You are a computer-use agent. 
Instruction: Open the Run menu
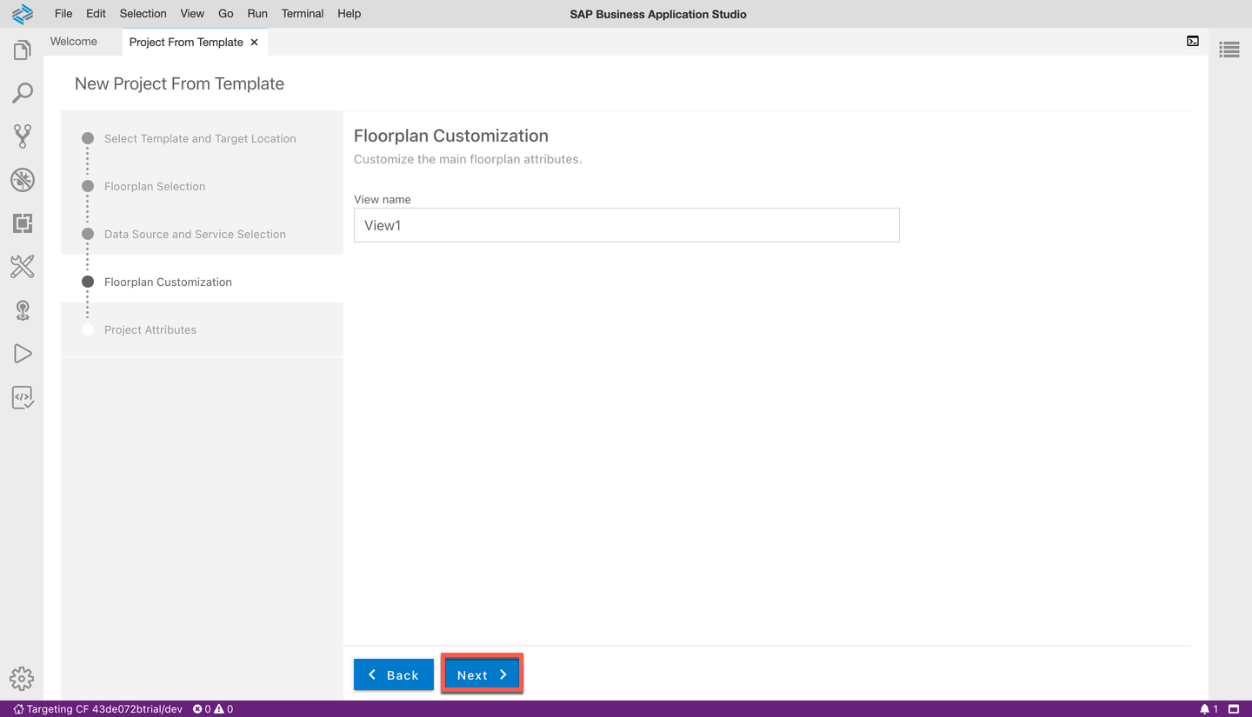[257, 14]
